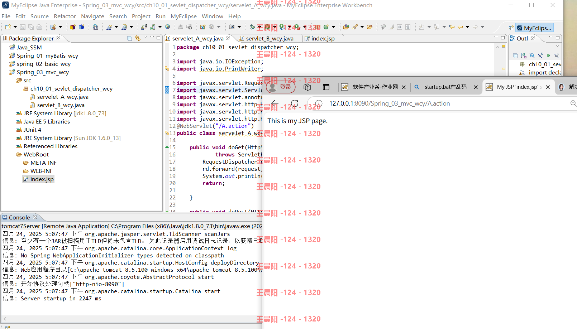Click the browser refresh icon
The width and height of the screenshot is (577, 329).
pos(295,103)
